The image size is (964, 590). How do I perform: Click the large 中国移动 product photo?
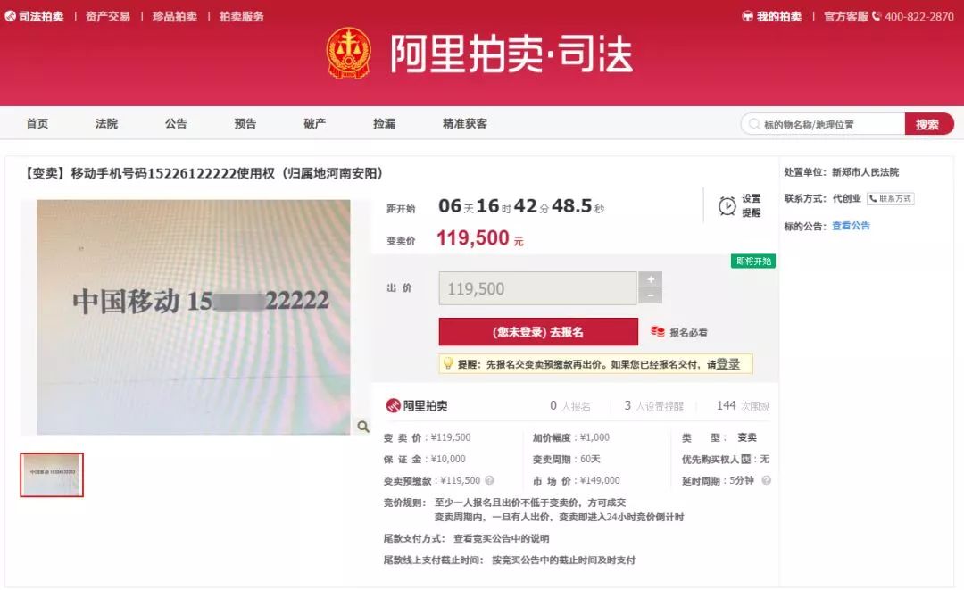193,317
